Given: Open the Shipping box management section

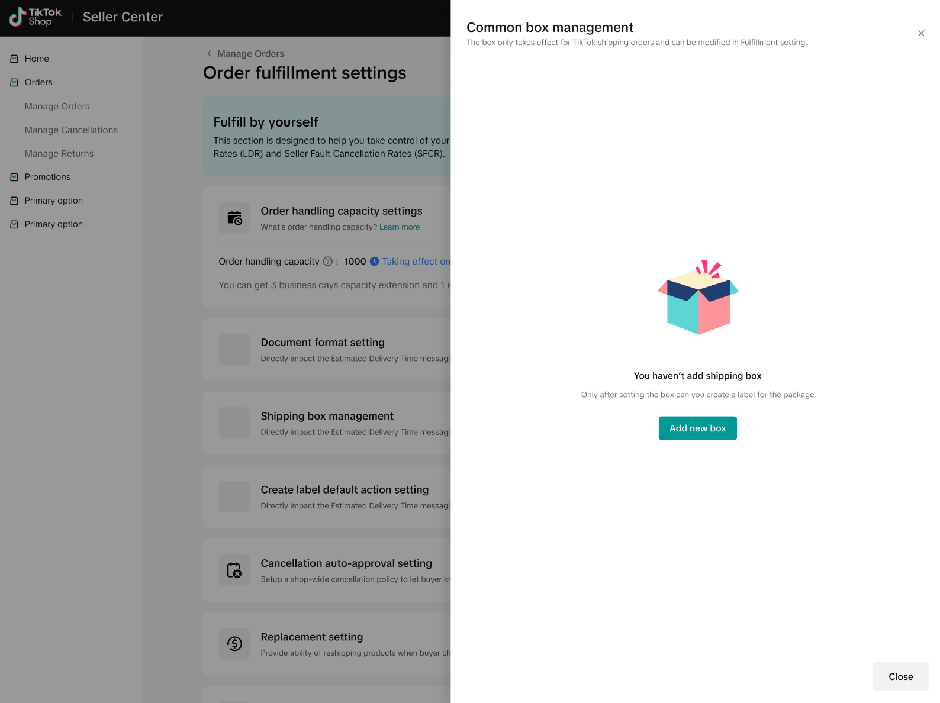Looking at the screenshot, I should pos(327,417).
